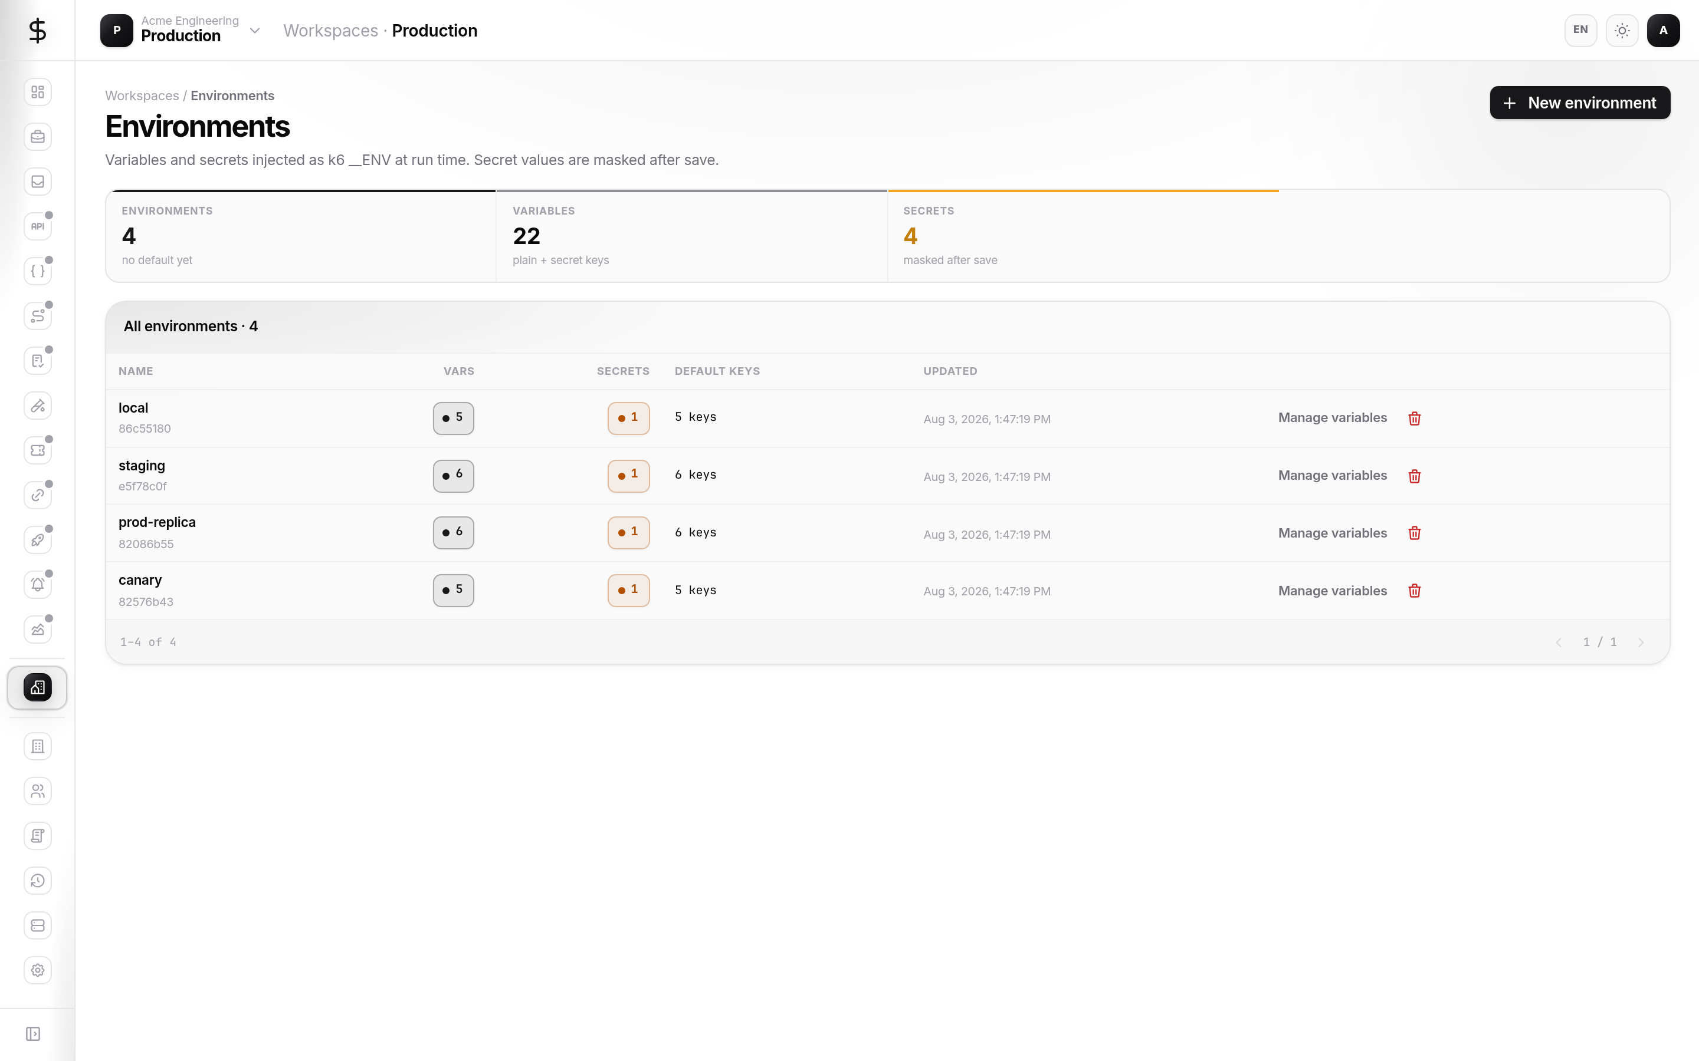The height and width of the screenshot is (1061, 1699).
Task: Open the curly braces icon in sidebar
Action: click(38, 271)
